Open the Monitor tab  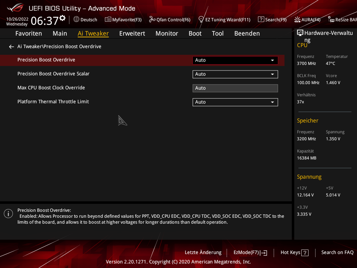[x=167, y=33]
